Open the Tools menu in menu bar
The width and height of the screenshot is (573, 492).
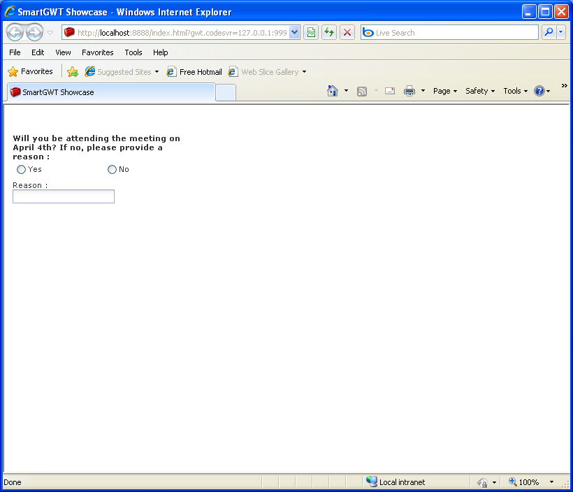[133, 52]
